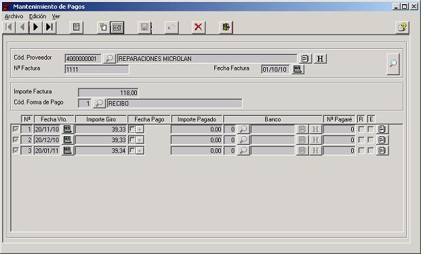Image resolution: width=421 pixels, height=254 pixels.
Task: Open the Archivo menu
Action: click(x=14, y=16)
